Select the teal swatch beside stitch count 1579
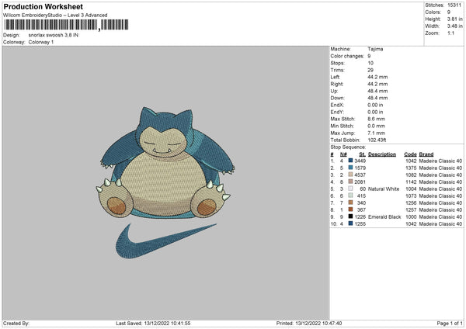The width and height of the screenshot is (466, 329). tap(350, 168)
